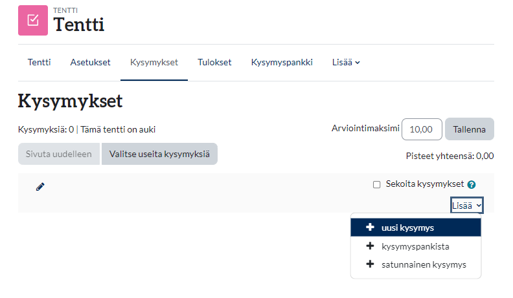Click the pencil edit heading icon
The height and width of the screenshot is (298, 513).
pos(40,187)
